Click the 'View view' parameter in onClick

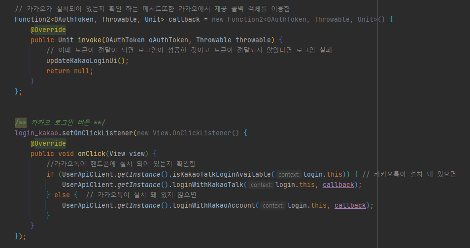coord(127,154)
